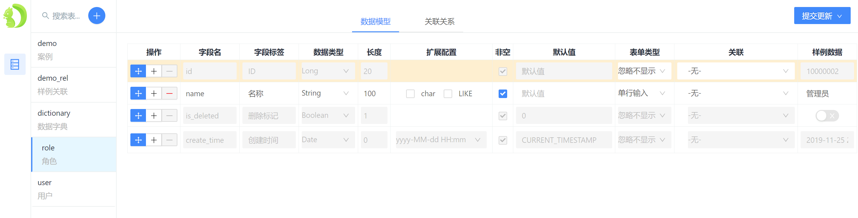858x218 pixels.
Task: Edit sample data 管理员 input
Action: pos(827,93)
